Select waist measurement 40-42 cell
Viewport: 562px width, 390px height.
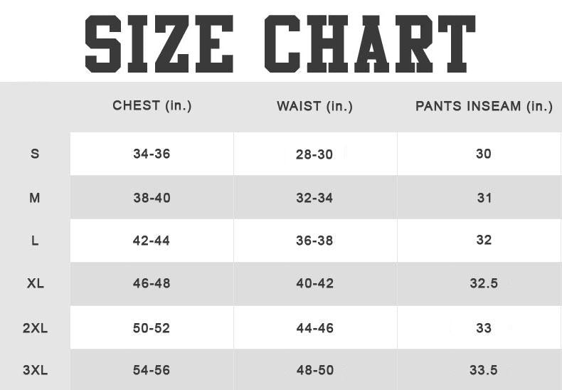(315, 283)
